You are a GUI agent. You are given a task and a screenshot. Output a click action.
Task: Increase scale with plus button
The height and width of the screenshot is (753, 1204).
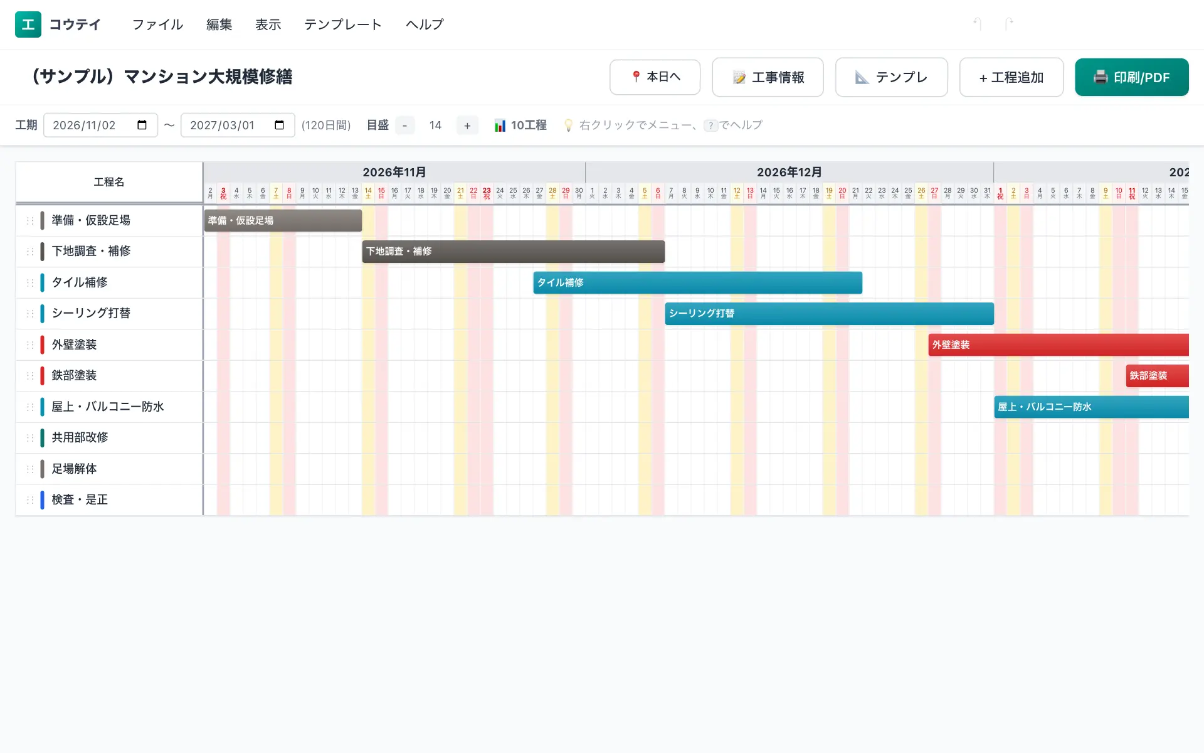click(467, 125)
